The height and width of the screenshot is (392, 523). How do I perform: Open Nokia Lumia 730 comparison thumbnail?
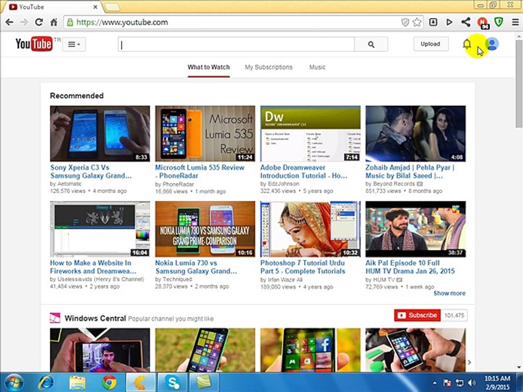pyautogui.click(x=205, y=229)
